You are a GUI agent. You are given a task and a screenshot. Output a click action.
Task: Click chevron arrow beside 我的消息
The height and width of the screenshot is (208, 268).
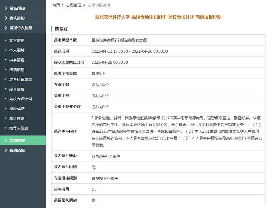click(6, 150)
